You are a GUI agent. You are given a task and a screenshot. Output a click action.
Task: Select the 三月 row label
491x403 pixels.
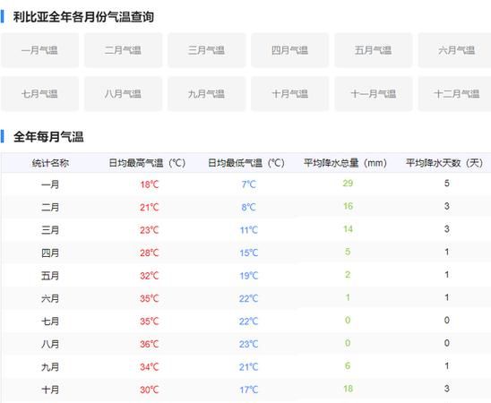click(50, 230)
